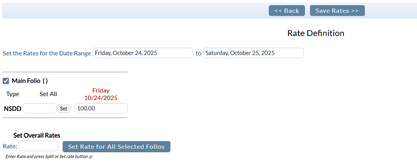Image resolution: width=417 pixels, height=165 pixels.
Task: Uncheck the Main Folio checkbox
Action: tap(6, 81)
